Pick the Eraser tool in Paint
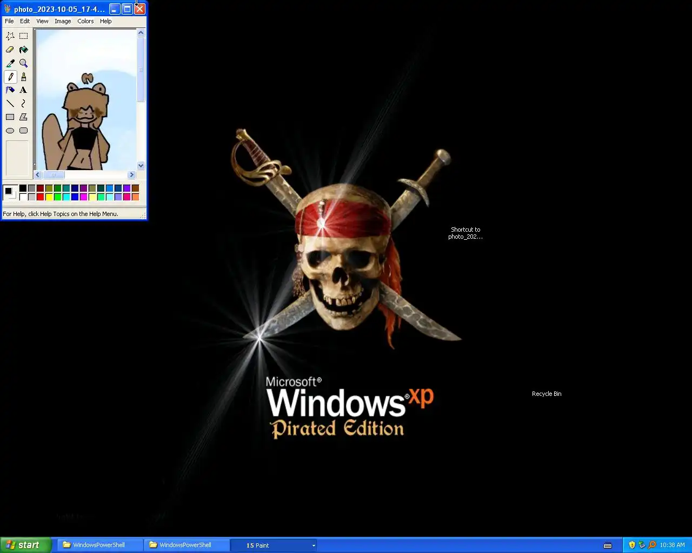Image resolution: width=692 pixels, height=553 pixels. [x=10, y=50]
